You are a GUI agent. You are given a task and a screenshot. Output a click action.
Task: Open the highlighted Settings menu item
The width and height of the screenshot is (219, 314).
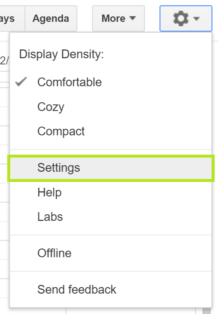pos(59,168)
